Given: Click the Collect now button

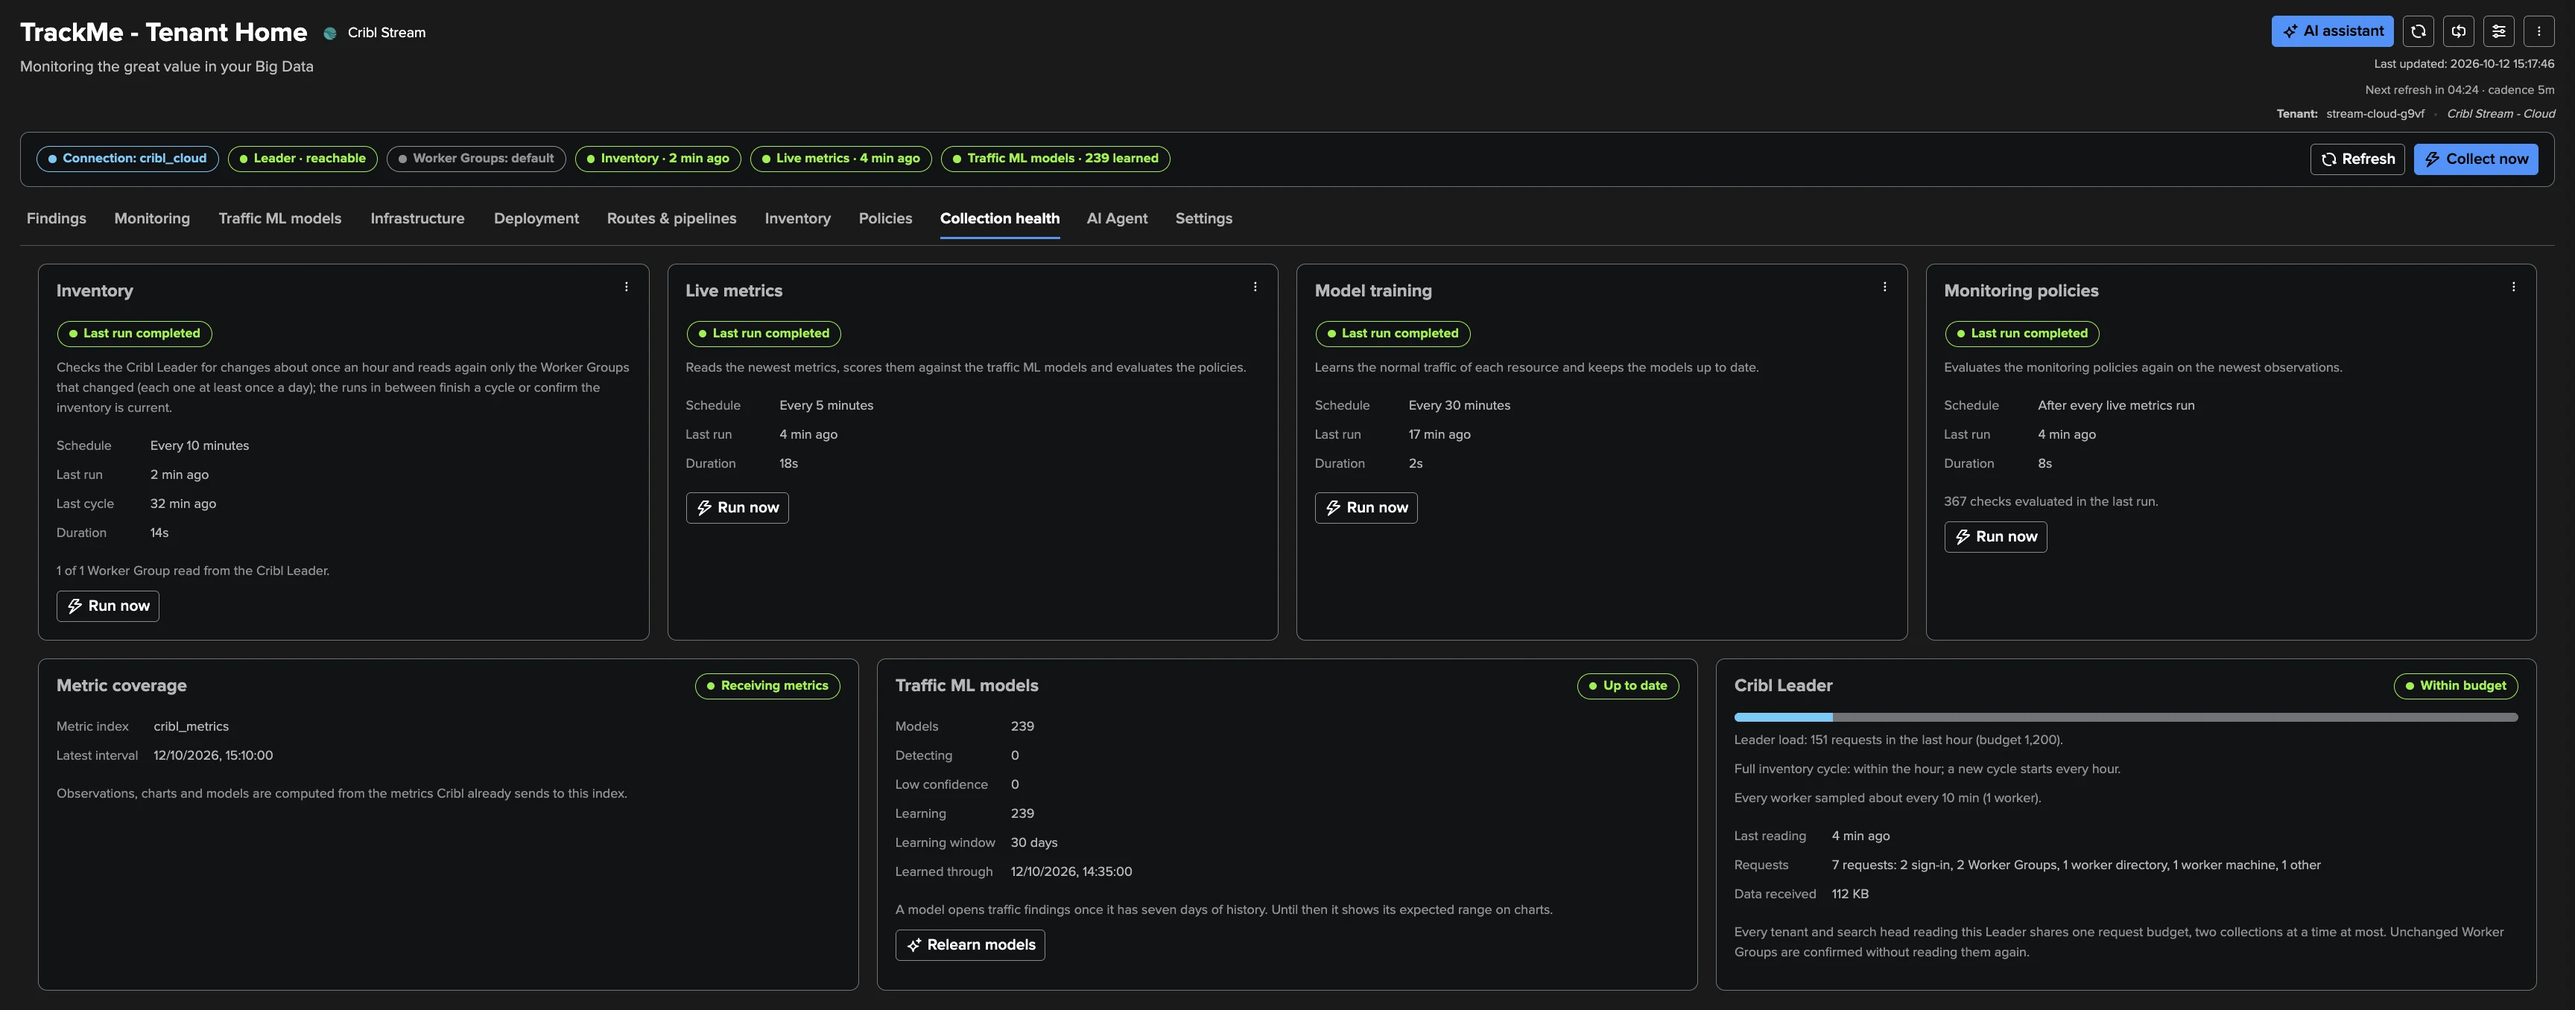Looking at the screenshot, I should [x=2475, y=159].
